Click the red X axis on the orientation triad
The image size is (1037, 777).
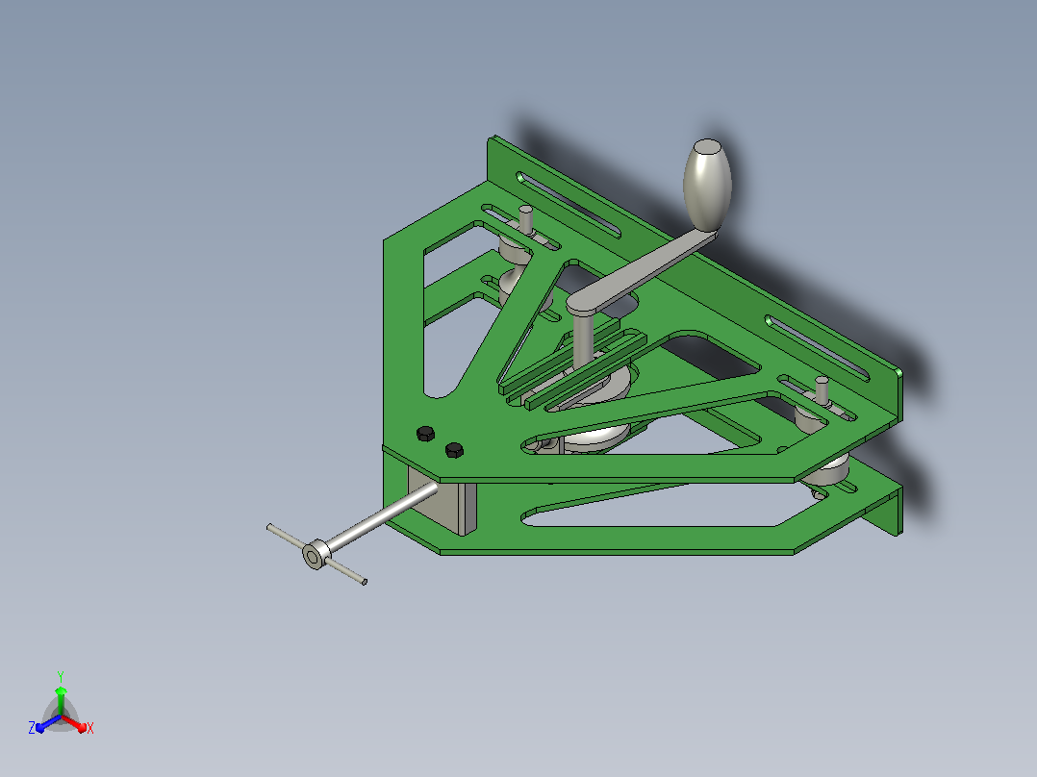click(75, 724)
